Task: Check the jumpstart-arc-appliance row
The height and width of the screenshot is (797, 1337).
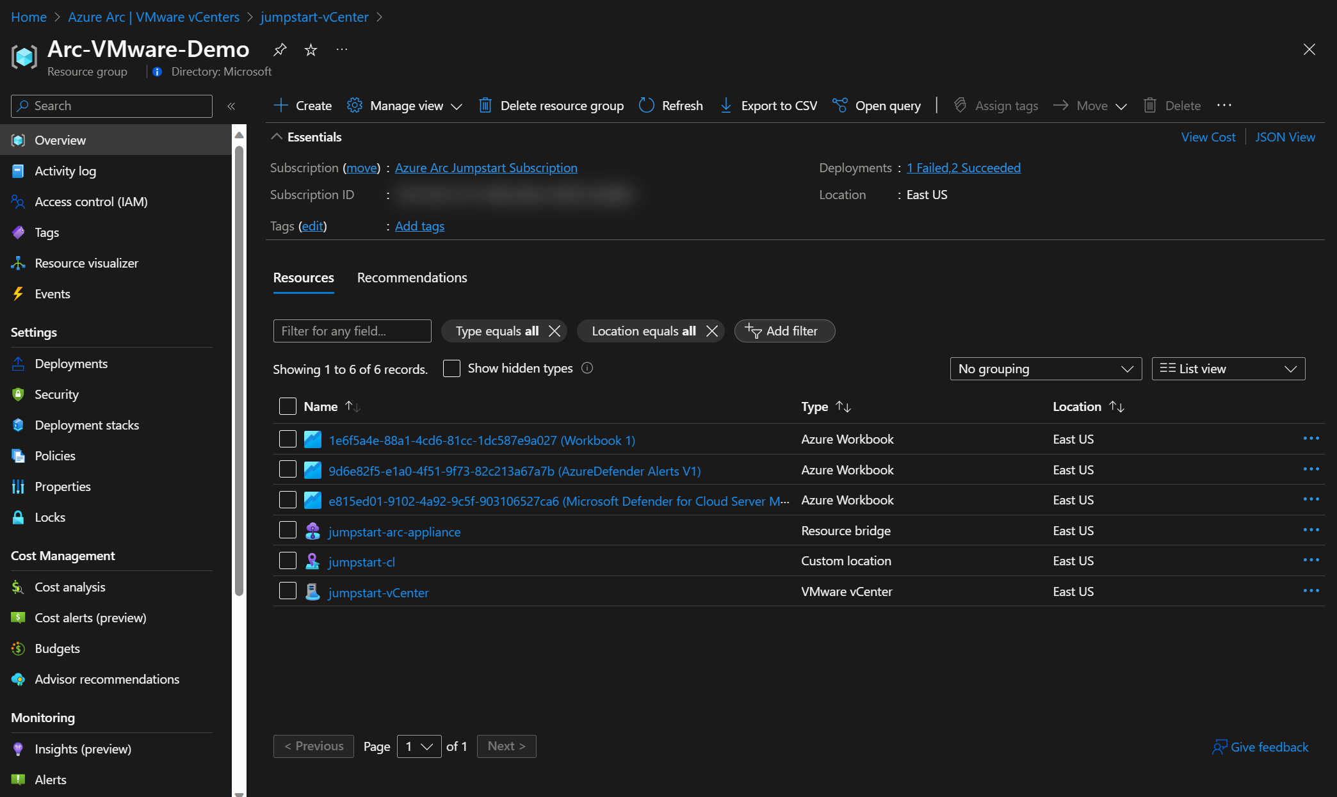Action: click(288, 531)
